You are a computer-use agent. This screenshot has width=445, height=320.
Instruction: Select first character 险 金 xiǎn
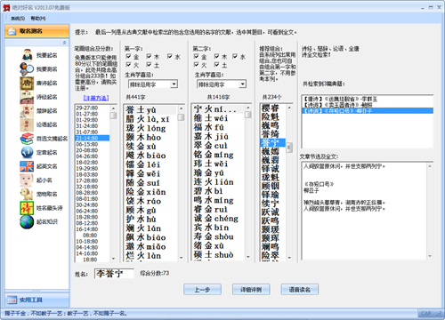(x=150, y=192)
